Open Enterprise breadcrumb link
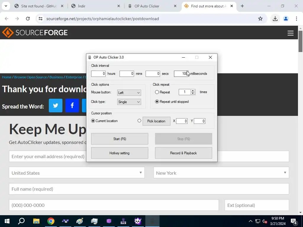The width and height of the screenshot is (303, 227). (74, 77)
